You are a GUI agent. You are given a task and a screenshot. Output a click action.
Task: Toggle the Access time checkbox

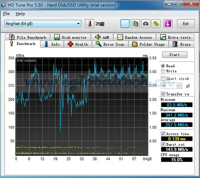click(x=163, y=134)
